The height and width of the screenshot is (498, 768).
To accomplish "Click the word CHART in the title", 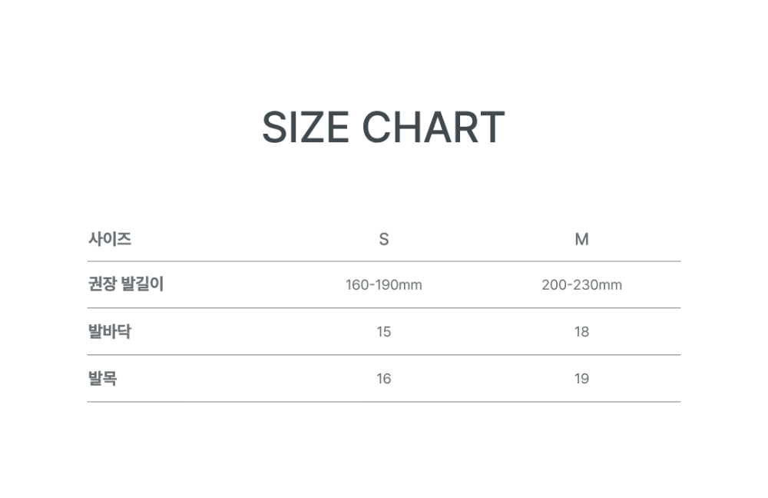I will (433, 128).
